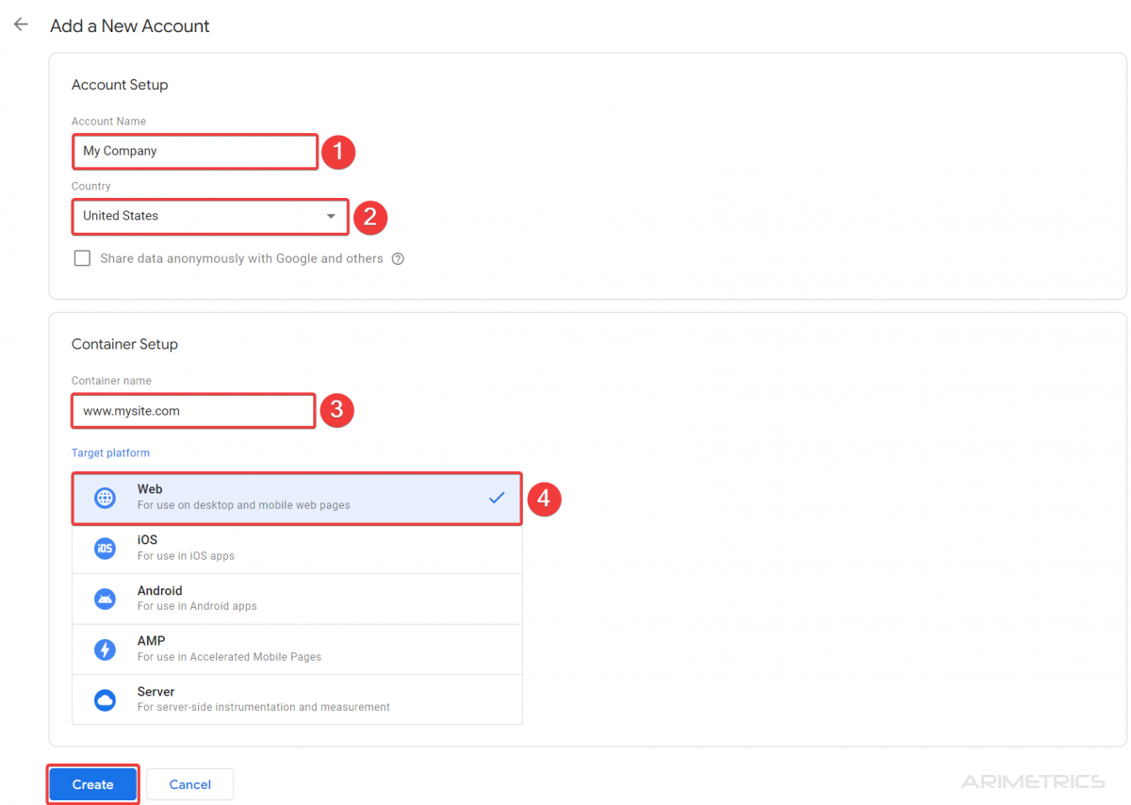Screen dimensions: 1131x805
Task: Click the help icon next to Share data
Action: coord(398,259)
